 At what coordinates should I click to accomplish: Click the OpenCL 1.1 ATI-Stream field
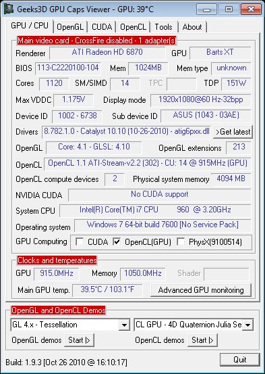pyautogui.click(x=148, y=164)
